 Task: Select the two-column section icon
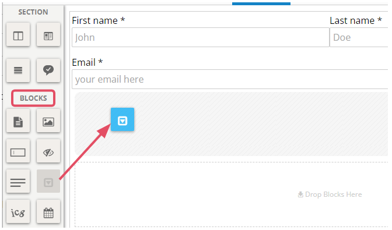(x=18, y=34)
